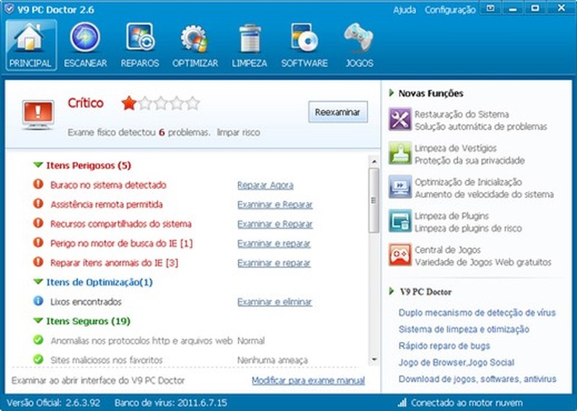Select 'Reparar itens anormais do IE [3]'
This screenshot has height=411, width=577.
114,262
